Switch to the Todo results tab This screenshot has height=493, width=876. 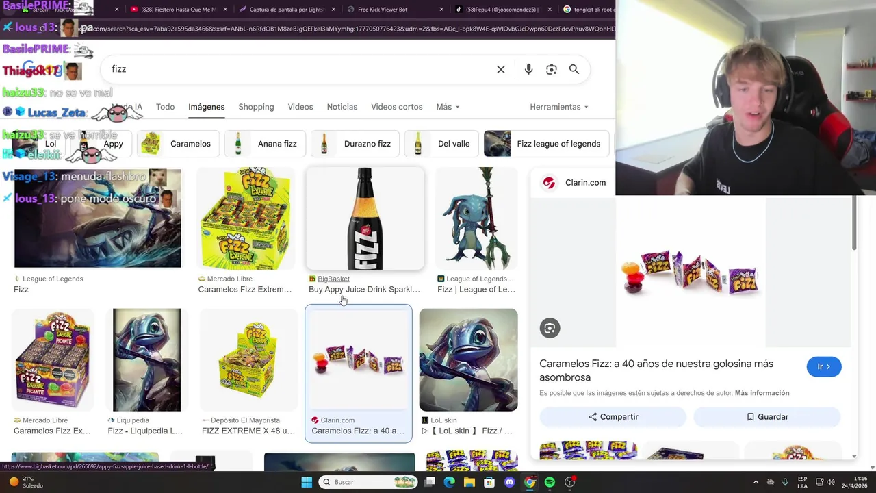(165, 107)
